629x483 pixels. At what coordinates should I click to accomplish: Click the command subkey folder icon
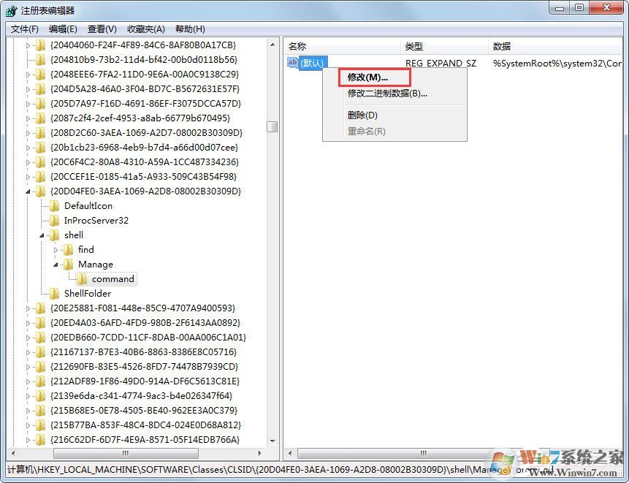click(x=83, y=278)
